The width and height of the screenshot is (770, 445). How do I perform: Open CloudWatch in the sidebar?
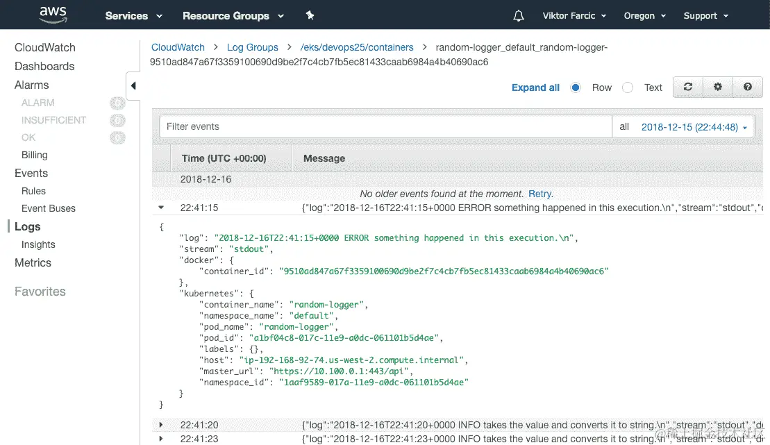click(44, 48)
